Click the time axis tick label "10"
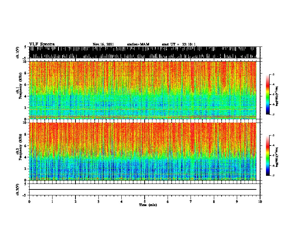The image size is (293, 226). click(x=260, y=202)
